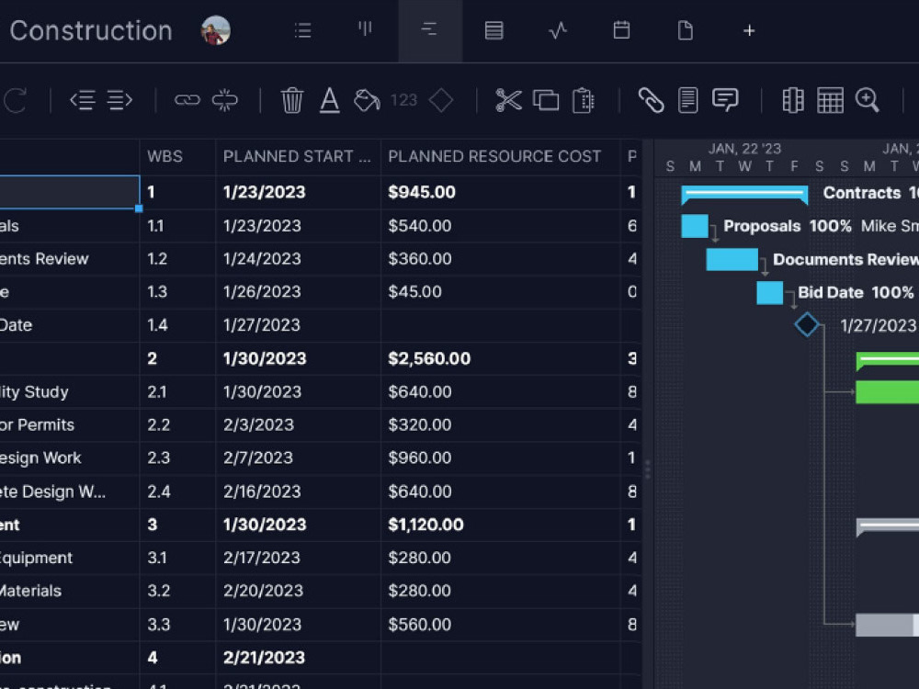Click the milestone diamond toolbar icon
Image resolution: width=919 pixels, height=689 pixels.
441,100
